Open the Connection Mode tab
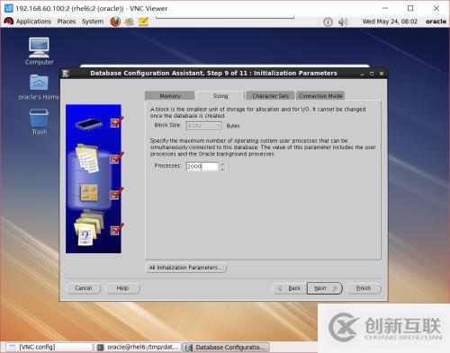 pyautogui.click(x=320, y=96)
